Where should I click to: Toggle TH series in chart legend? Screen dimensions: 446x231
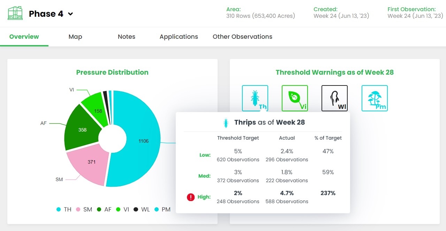click(64, 209)
